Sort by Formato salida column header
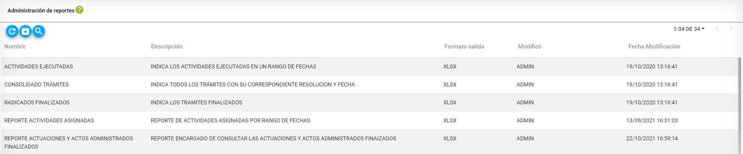This screenshot has width=743, height=154. [x=464, y=47]
